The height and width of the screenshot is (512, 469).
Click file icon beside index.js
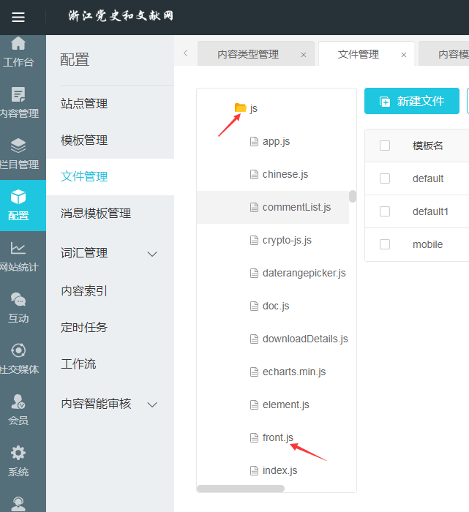(254, 470)
